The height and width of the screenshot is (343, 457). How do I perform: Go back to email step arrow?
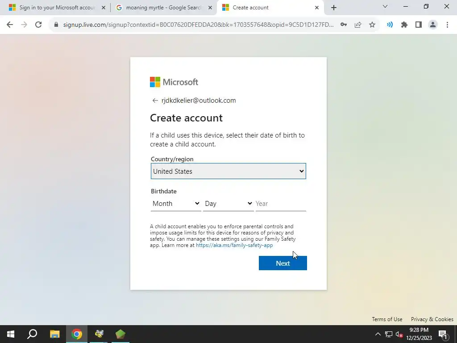[155, 100]
